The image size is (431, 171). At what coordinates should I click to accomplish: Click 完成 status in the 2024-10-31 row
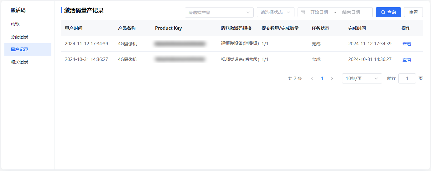click(x=316, y=59)
